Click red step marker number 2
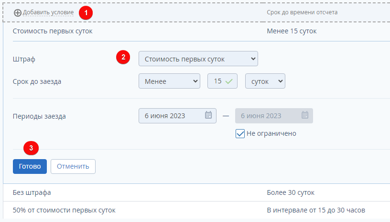Viewport: 390px width, 222px height. point(123,58)
